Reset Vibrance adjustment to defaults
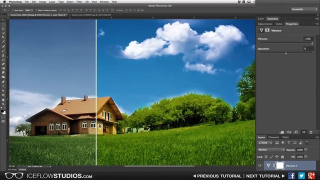The height and width of the screenshot is (180, 320). pyautogui.click(x=296, y=132)
